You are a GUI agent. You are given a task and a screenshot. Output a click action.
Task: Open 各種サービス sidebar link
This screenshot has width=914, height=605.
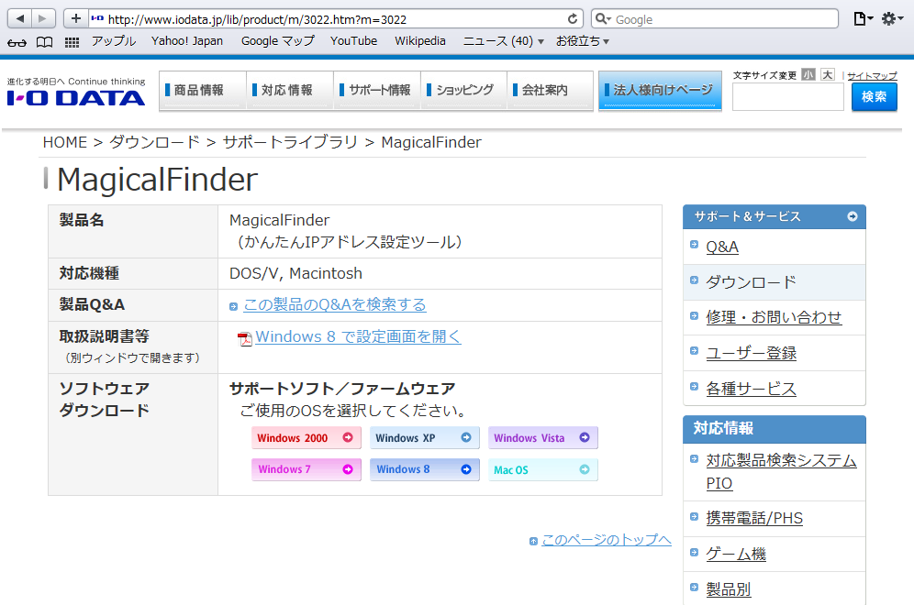click(x=751, y=389)
